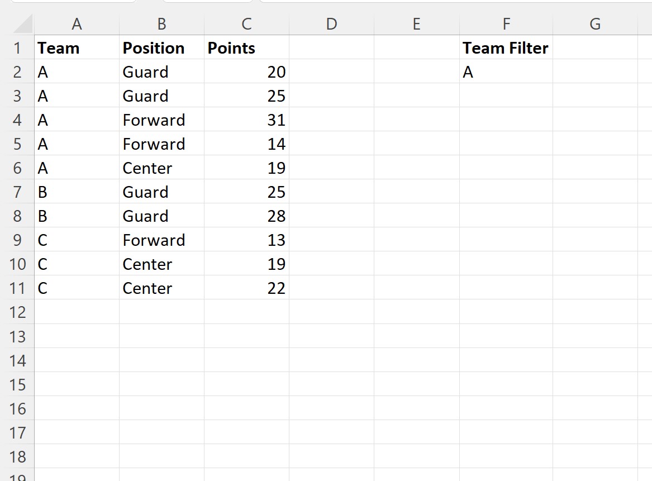Select column D header
The image size is (652, 481).
coord(331,23)
